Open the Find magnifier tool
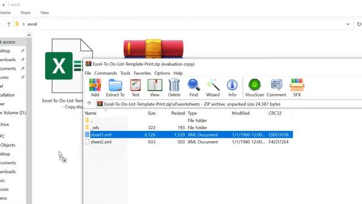The height and width of the screenshot is (204, 362). pos(193,88)
